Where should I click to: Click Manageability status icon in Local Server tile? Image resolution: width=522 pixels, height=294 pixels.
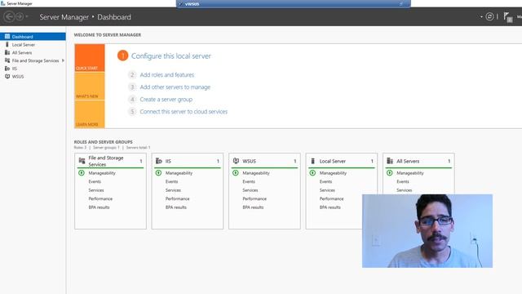(x=312, y=172)
